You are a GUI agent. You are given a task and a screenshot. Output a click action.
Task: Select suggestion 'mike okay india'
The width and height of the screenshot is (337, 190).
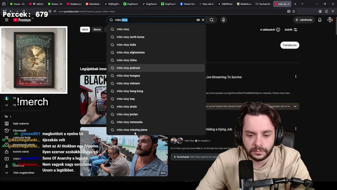pos(156,45)
